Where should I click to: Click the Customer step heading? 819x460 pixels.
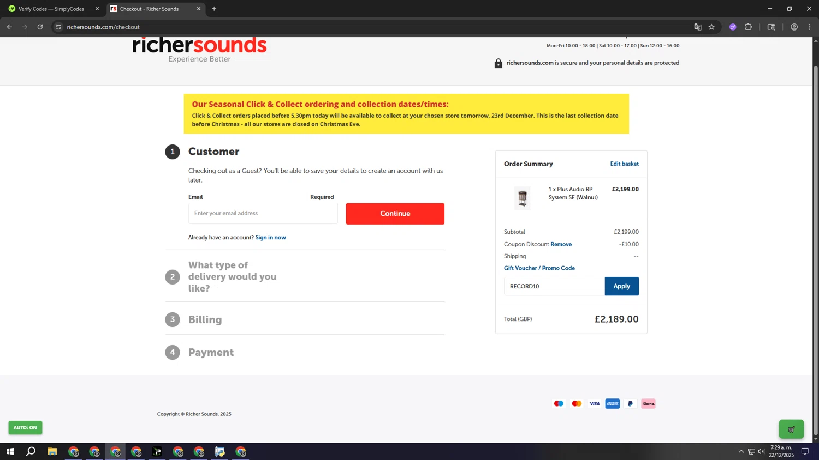[x=213, y=152]
